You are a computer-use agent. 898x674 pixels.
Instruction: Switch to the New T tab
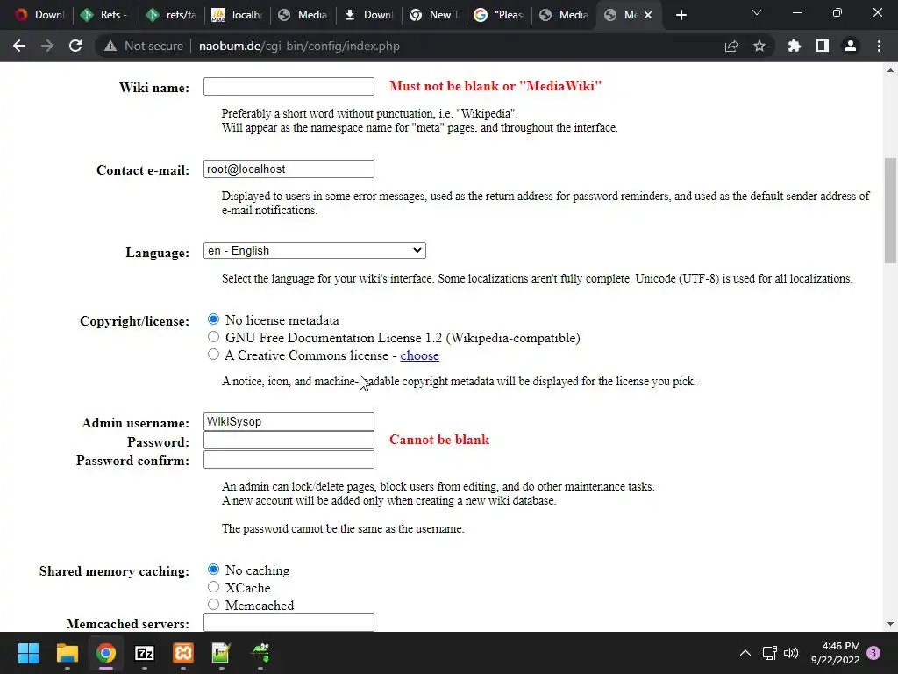434,15
